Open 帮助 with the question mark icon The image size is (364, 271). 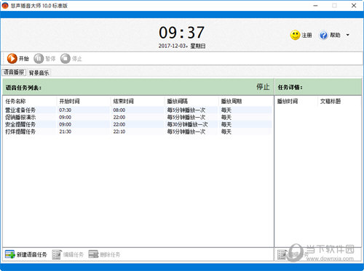click(x=323, y=35)
